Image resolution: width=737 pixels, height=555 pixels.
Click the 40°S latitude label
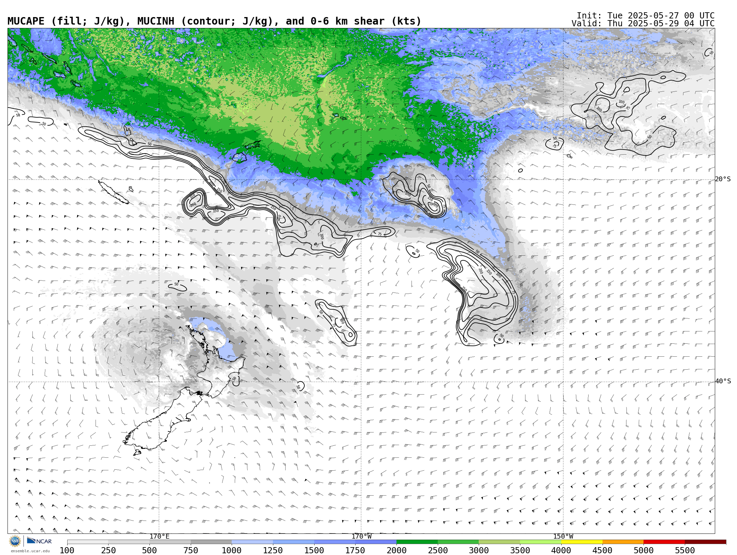tap(723, 381)
